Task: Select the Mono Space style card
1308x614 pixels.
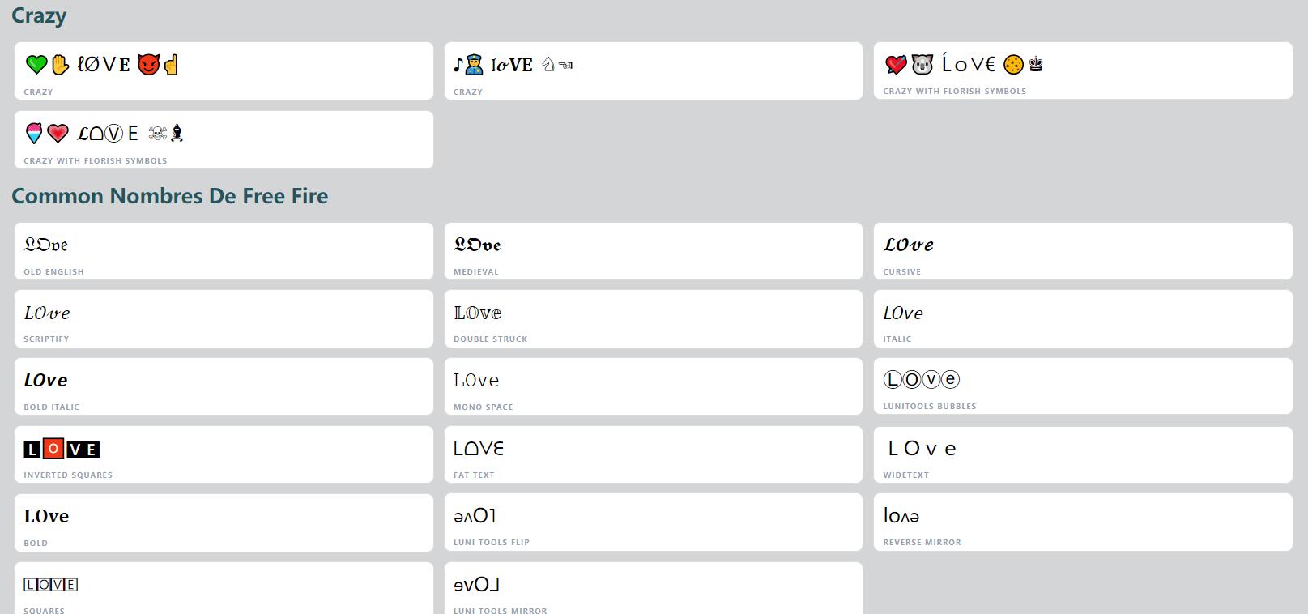Action: (653, 387)
